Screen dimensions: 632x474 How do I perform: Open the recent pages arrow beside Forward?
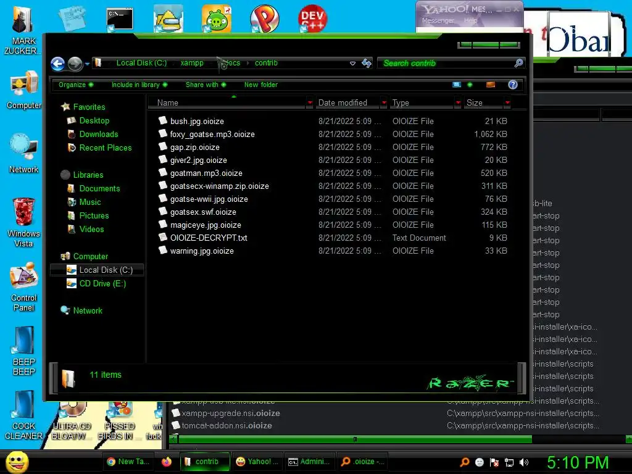point(87,64)
